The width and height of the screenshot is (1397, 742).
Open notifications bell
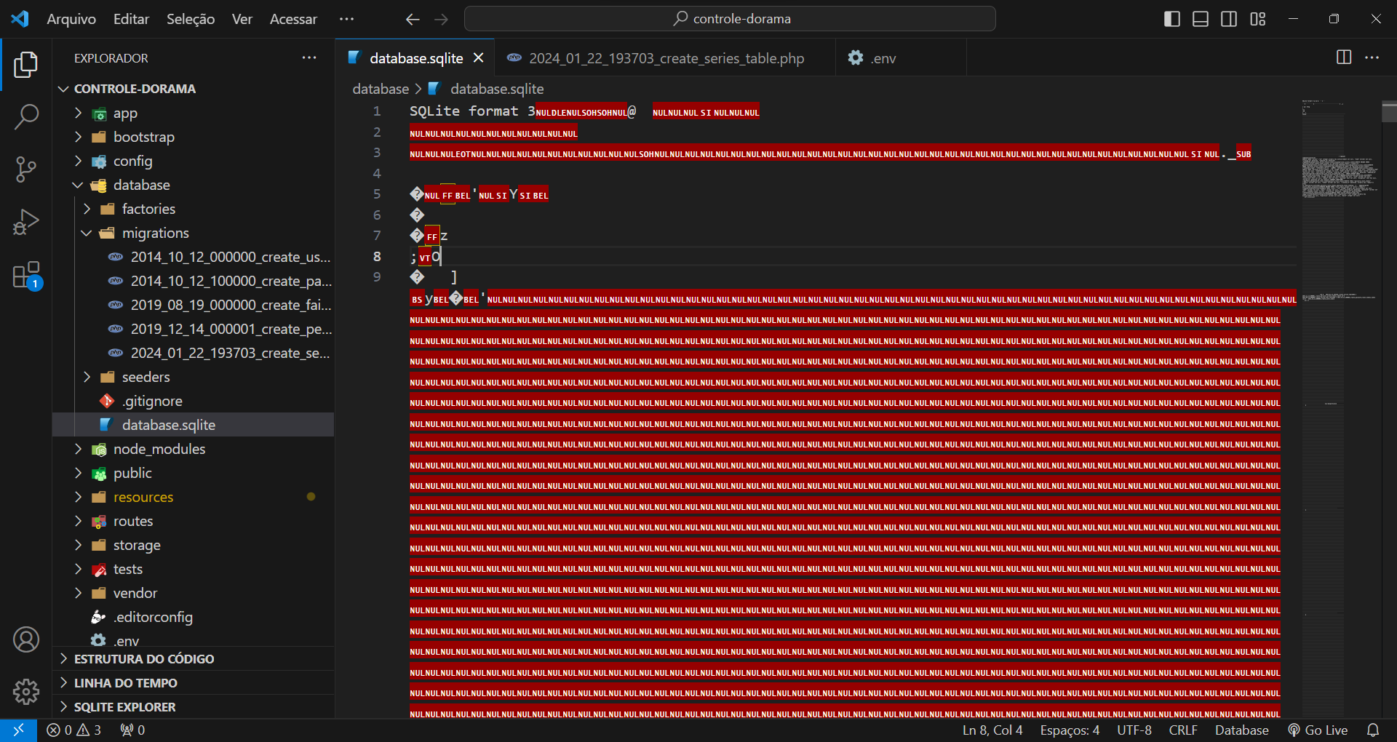pyautogui.click(x=1373, y=730)
